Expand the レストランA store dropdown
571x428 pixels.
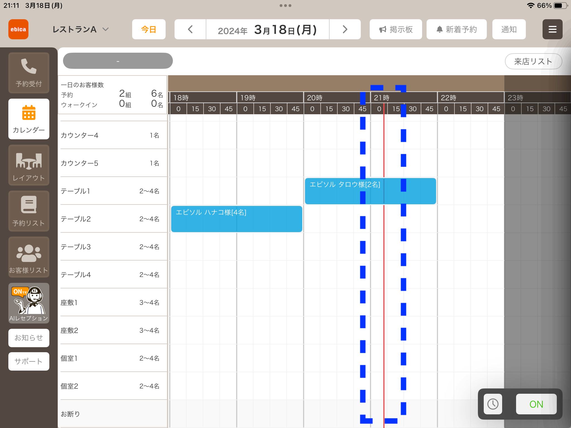coord(81,29)
